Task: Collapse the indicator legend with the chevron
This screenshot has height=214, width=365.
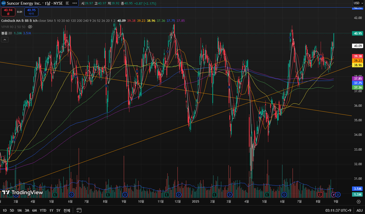Action: [5, 39]
